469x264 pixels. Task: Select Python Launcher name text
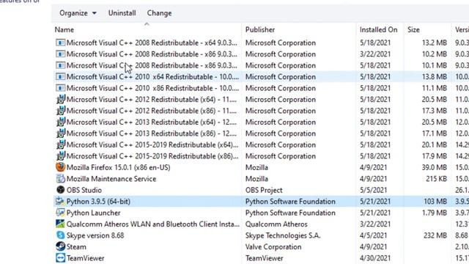(93, 213)
